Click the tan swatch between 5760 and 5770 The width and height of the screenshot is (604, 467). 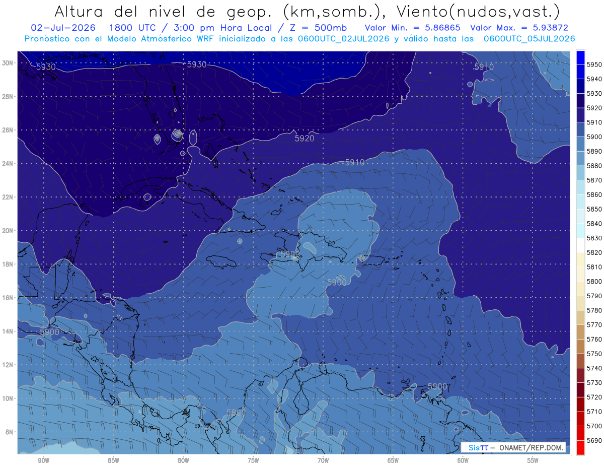pos(580,331)
